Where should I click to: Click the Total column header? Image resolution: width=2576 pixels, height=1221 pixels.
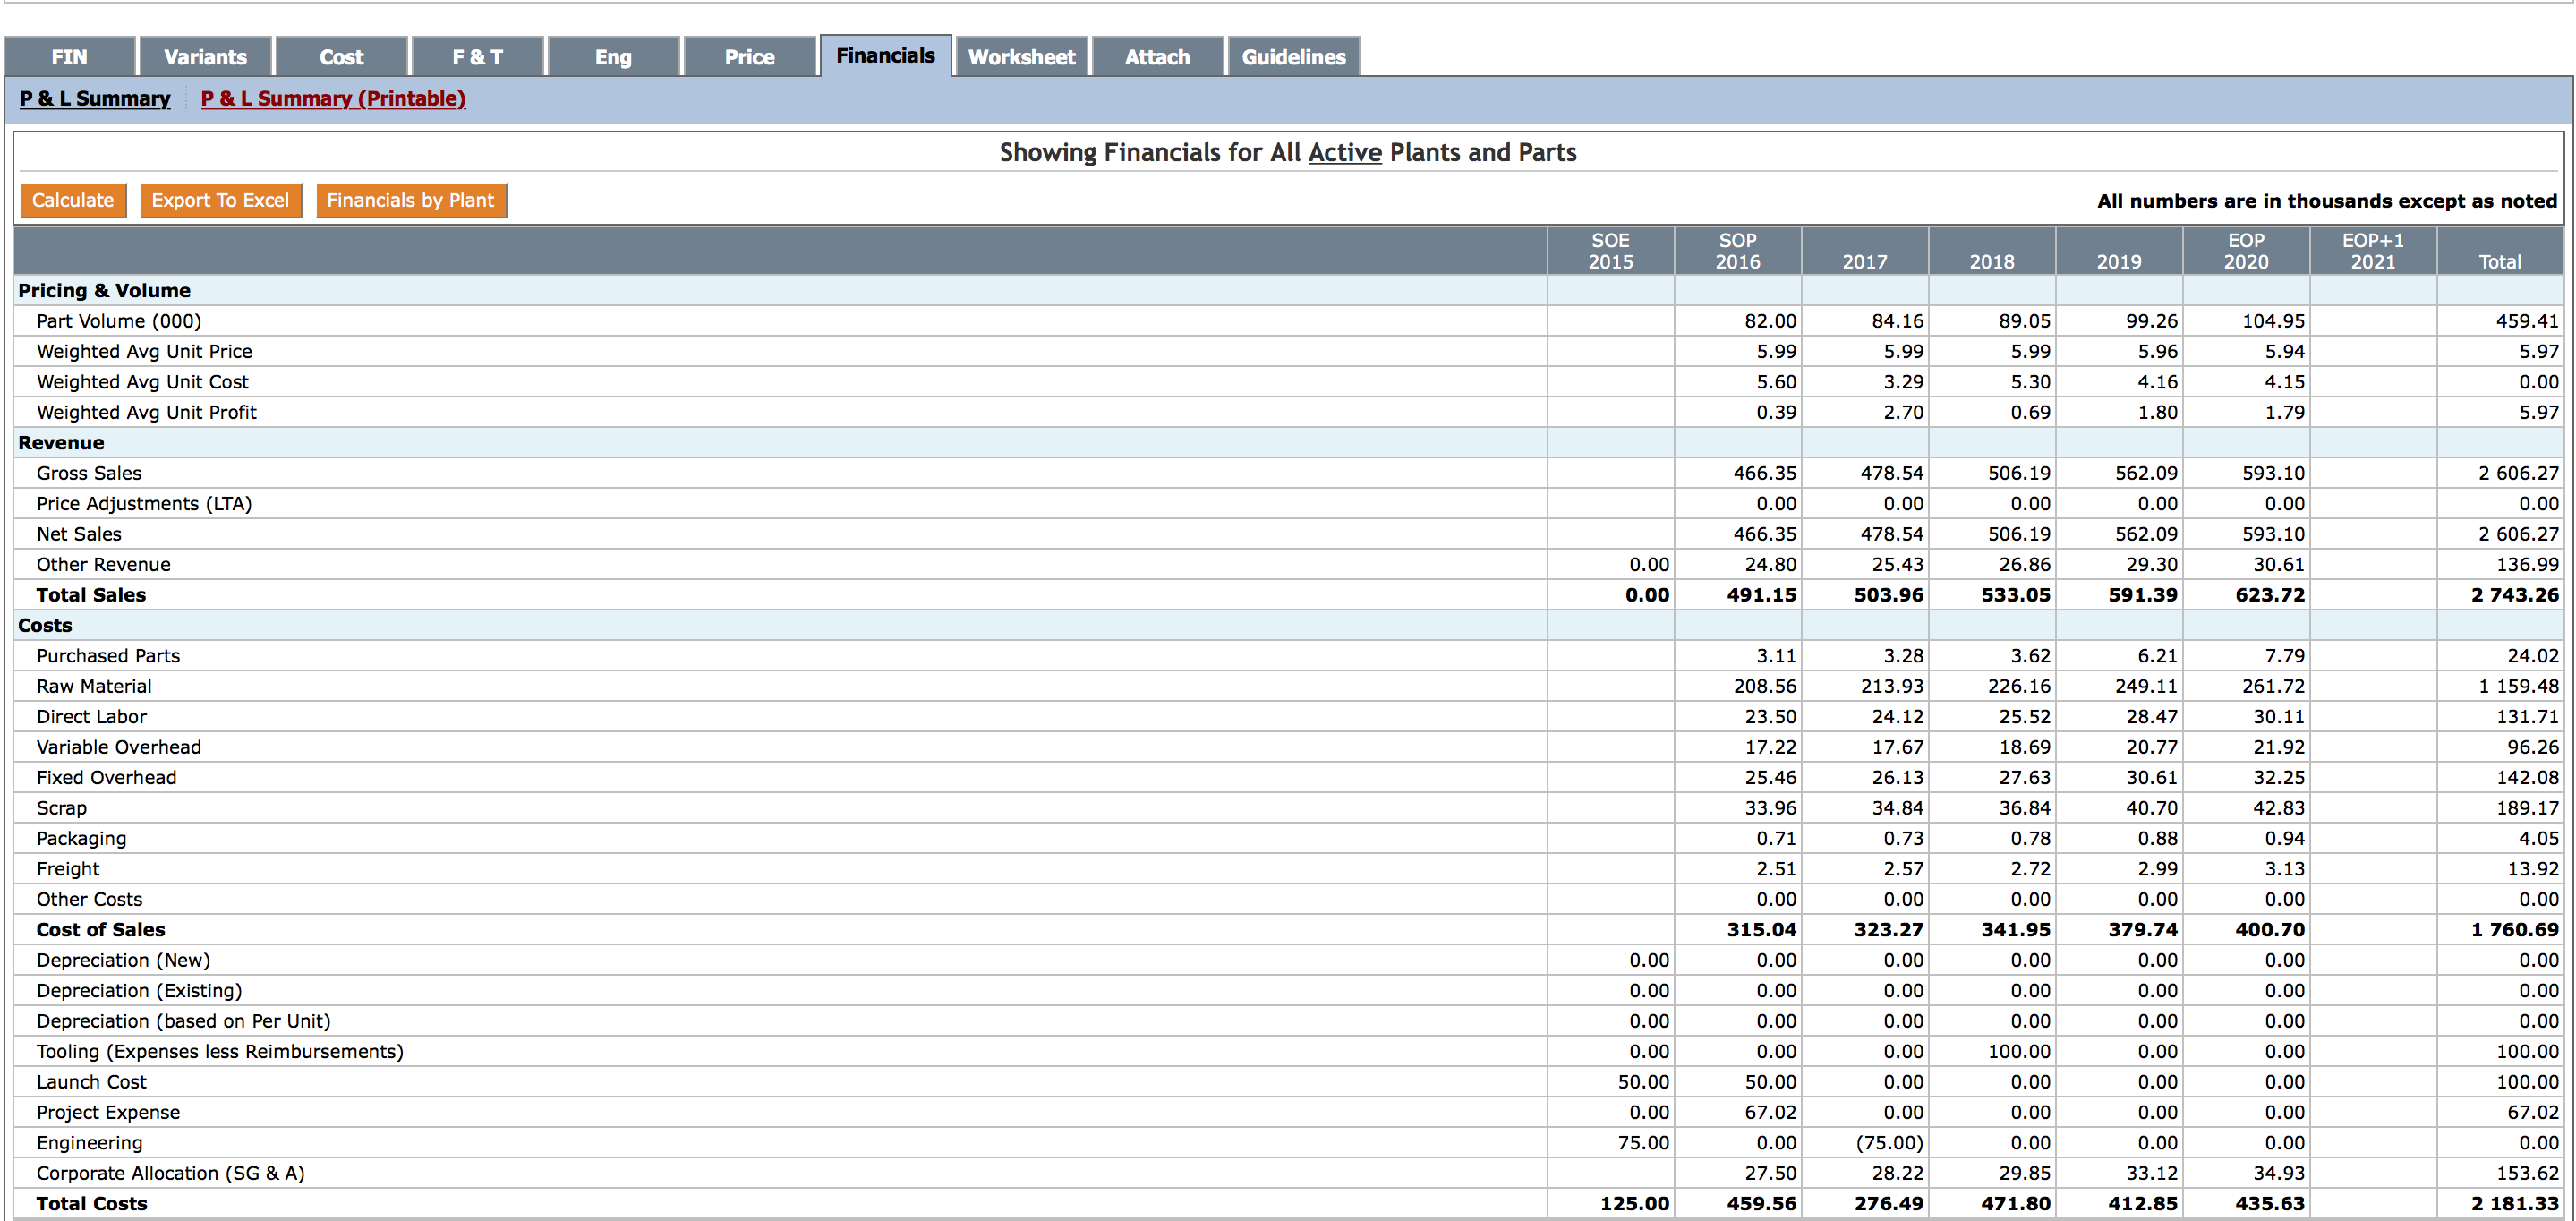click(x=2499, y=261)
